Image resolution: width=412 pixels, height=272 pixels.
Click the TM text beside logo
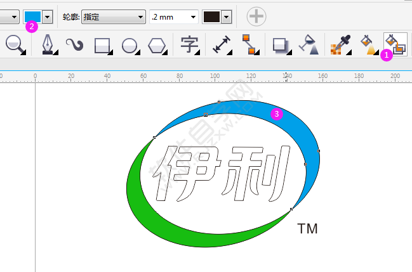pyautogui.click(x=307, y=228)
